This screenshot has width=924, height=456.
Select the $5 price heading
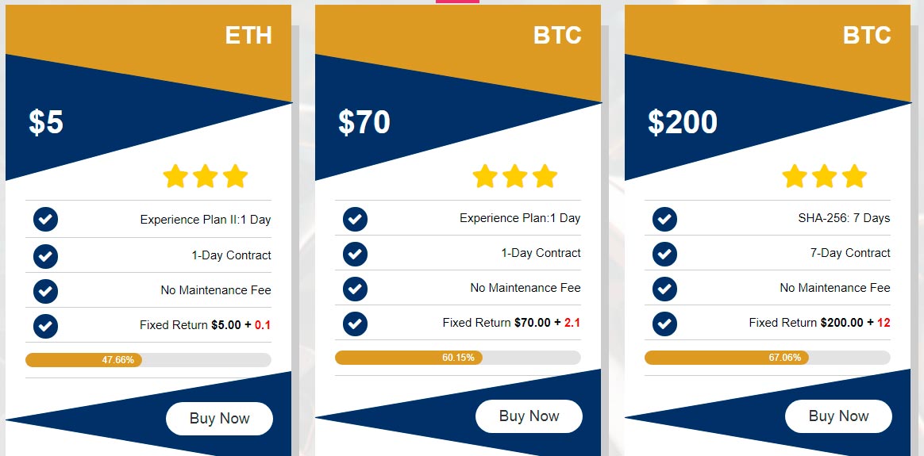coord(46,122)
